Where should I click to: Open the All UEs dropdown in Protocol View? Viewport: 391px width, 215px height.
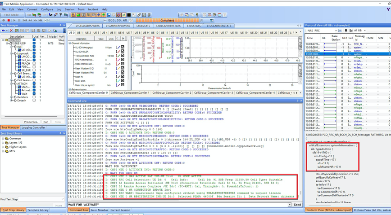pos(365,31)
